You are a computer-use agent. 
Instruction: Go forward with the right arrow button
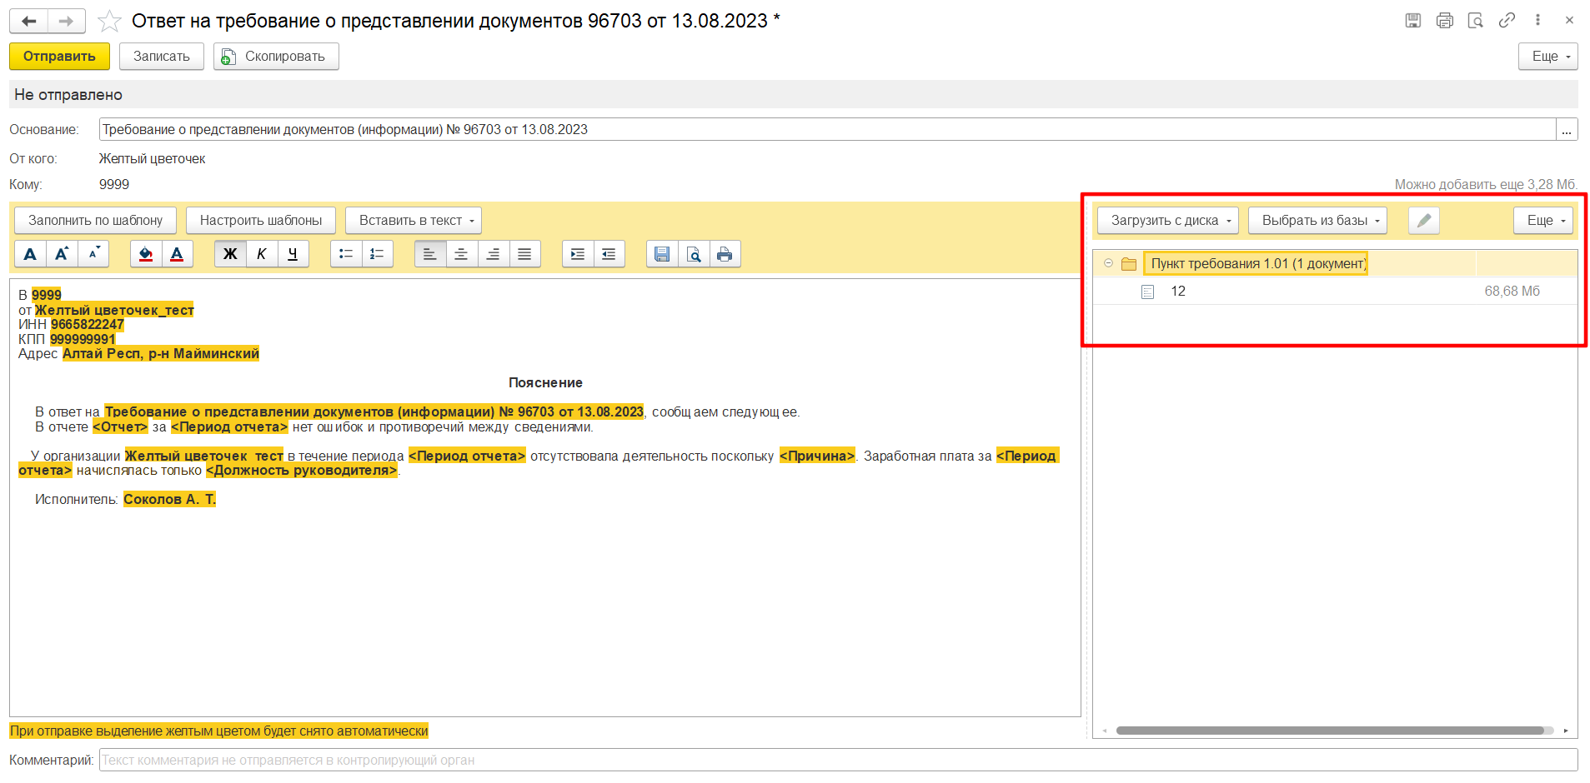(x=67, y=21)
